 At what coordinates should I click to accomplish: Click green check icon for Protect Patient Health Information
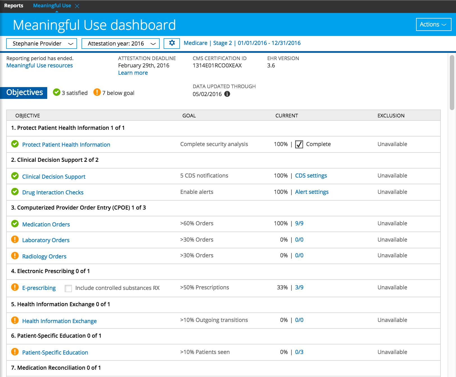[15, 144]
